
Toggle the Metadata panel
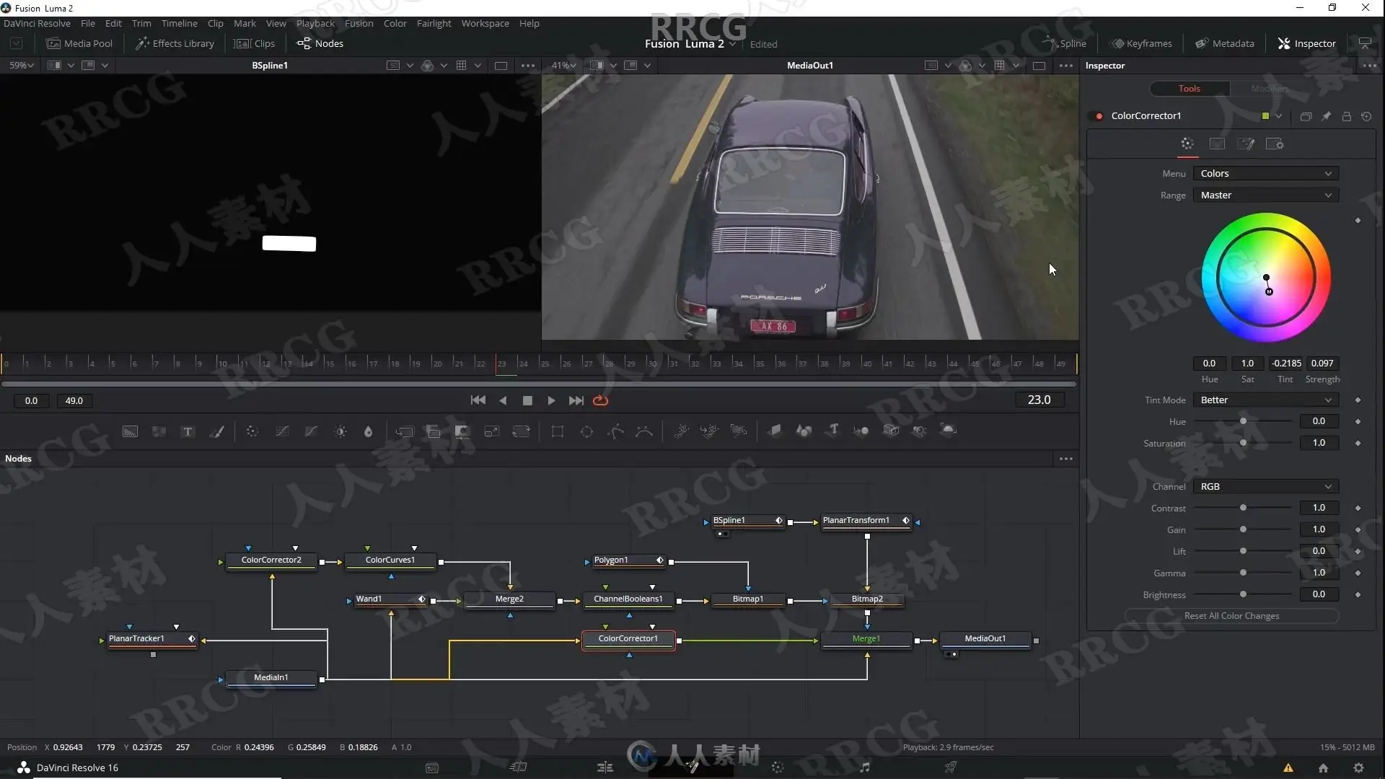1225,43
